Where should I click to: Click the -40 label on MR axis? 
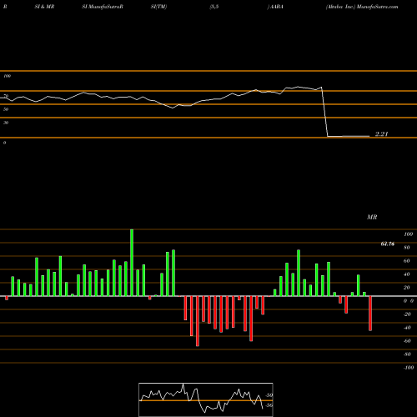[407, 328]
